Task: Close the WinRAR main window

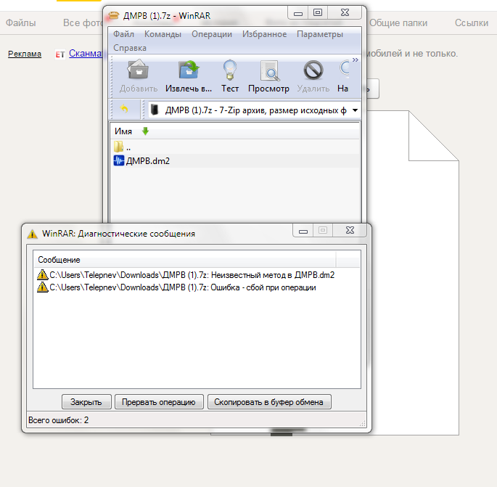Action: (345, 12)
